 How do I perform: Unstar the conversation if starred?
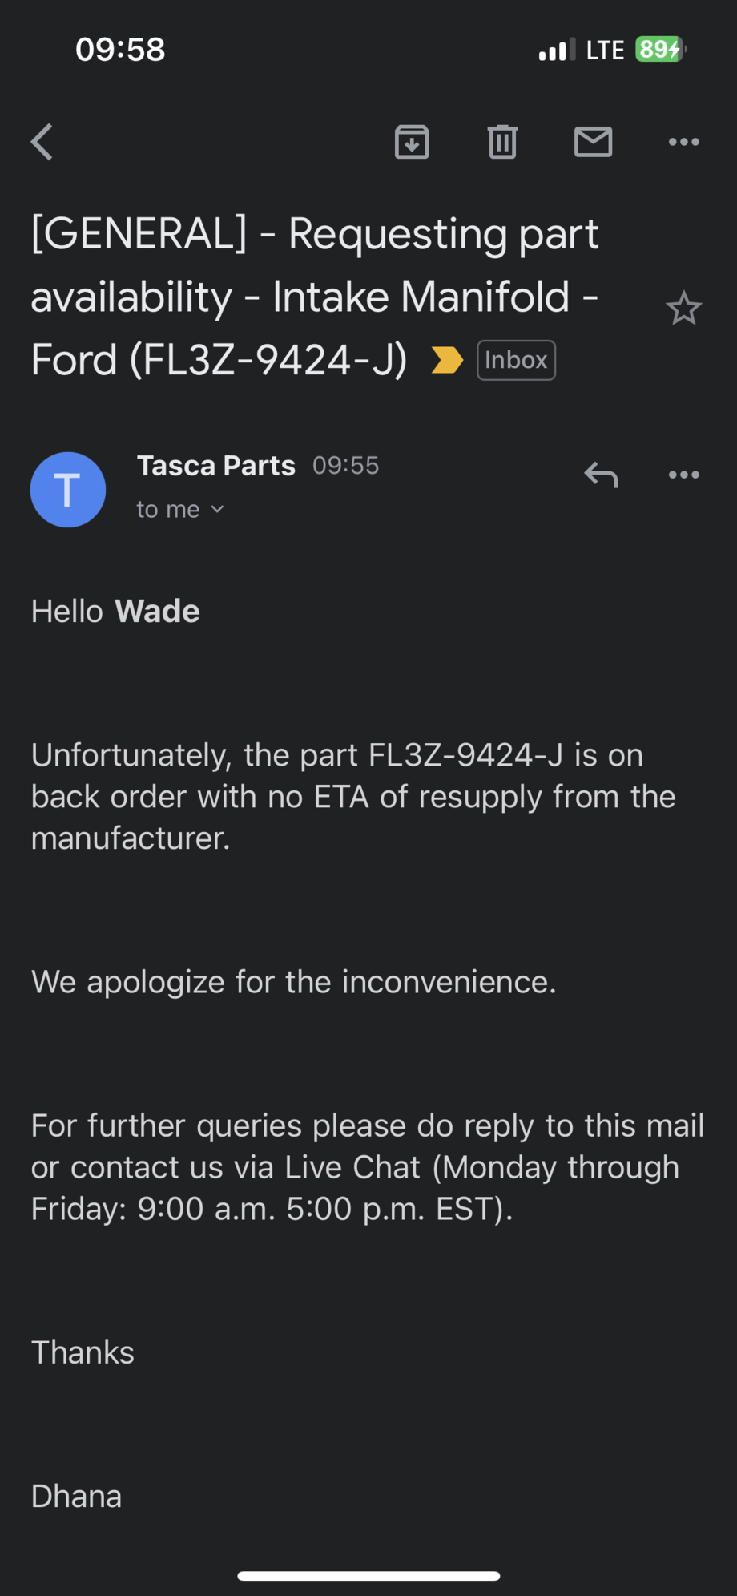(x=684, y=308)
